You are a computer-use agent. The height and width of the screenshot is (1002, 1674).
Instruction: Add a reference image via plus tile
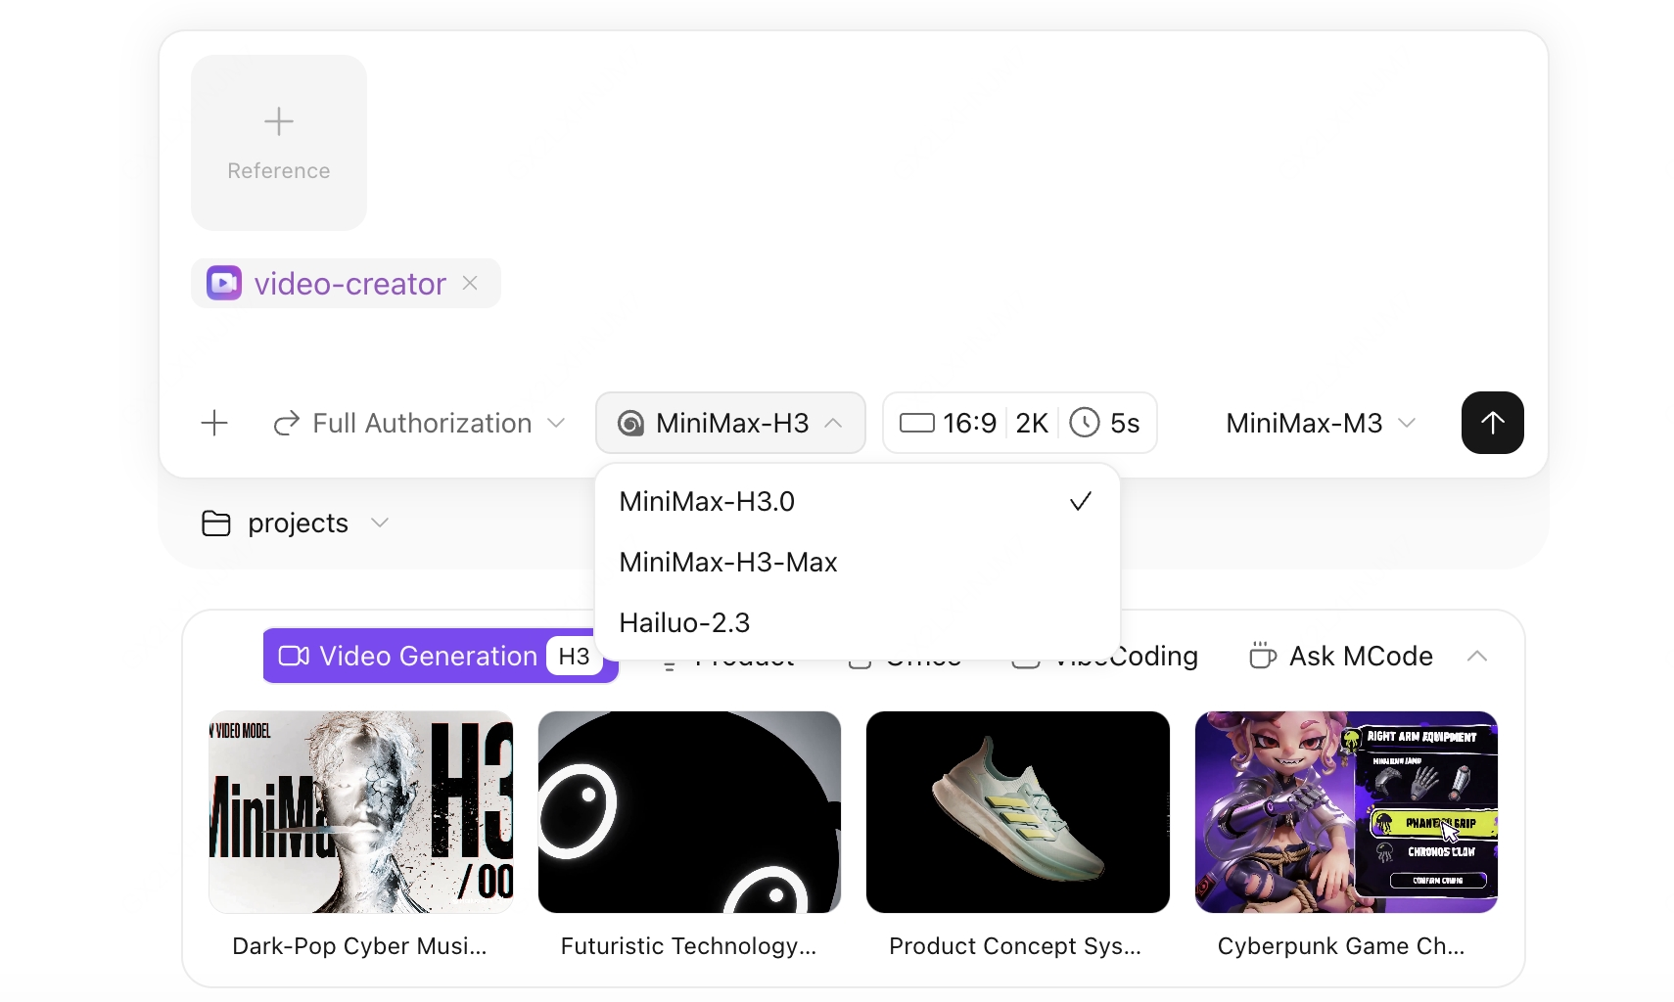coord(279,143)
